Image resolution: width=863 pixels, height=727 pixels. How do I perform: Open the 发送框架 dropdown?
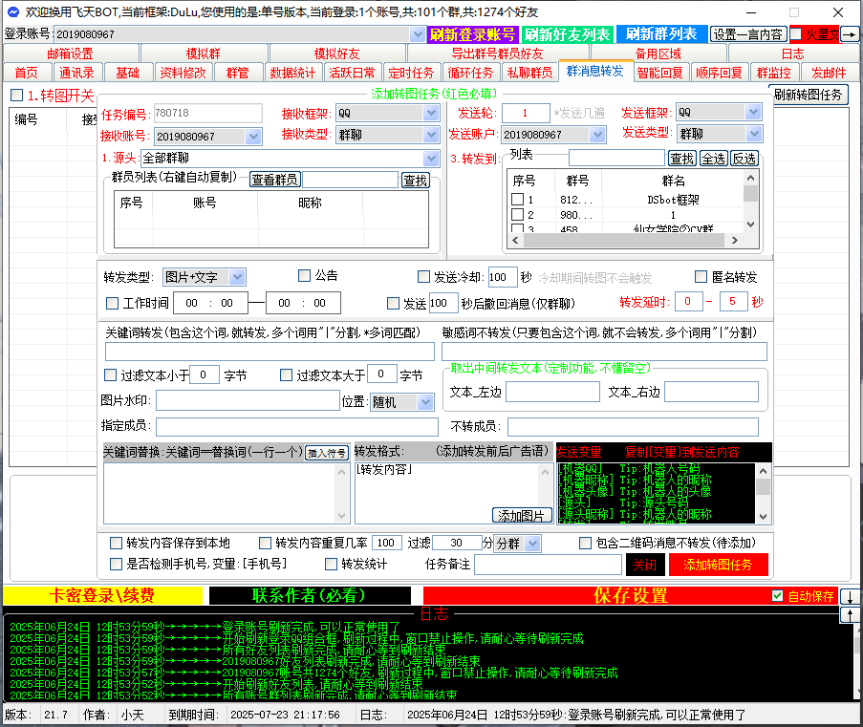753,113
